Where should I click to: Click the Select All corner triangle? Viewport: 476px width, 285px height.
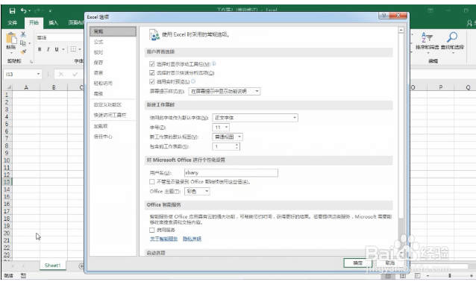point(8,87)
